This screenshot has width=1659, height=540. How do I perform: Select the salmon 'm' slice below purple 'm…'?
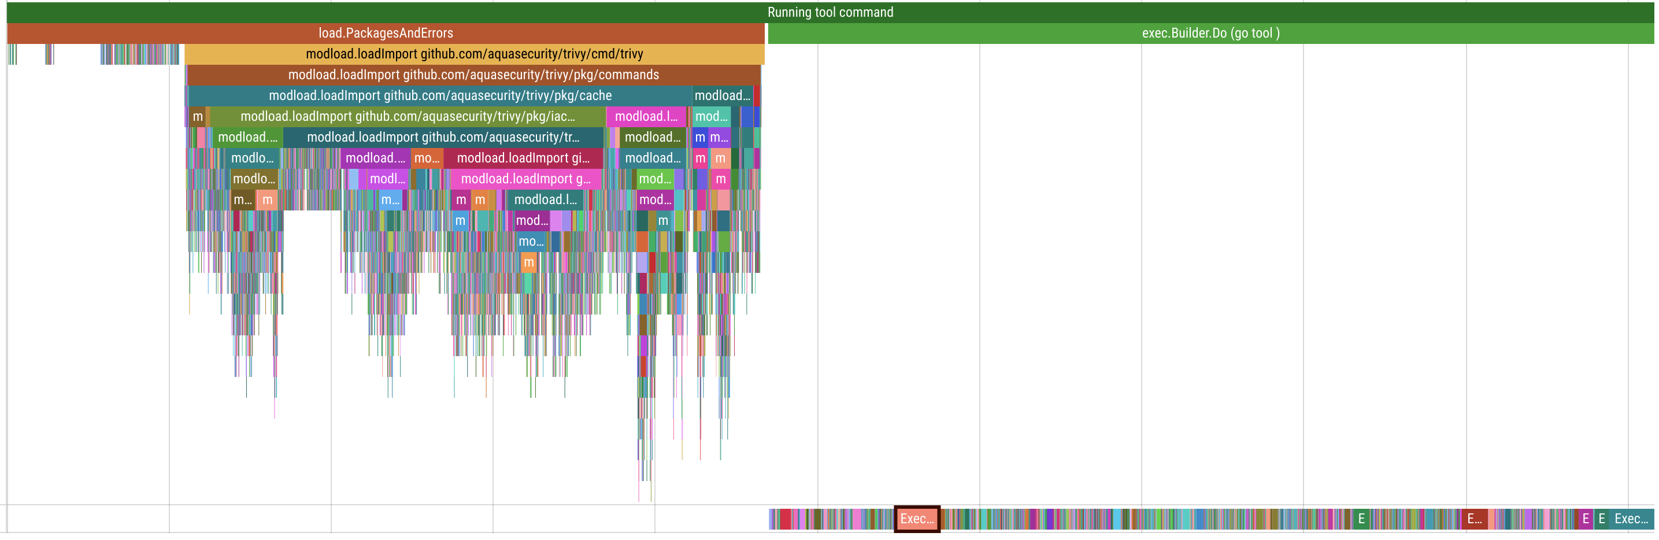(x=720, y=158)
